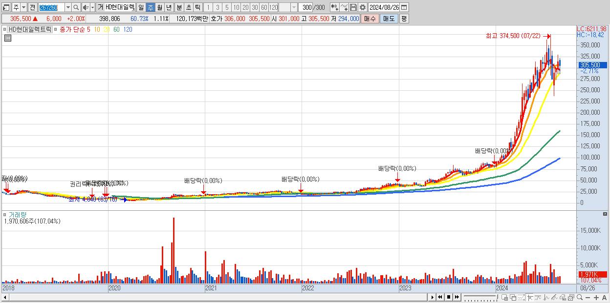Choose the 60 interval button
The height and width of the screenshot is (303, 610).
[264, 7]
